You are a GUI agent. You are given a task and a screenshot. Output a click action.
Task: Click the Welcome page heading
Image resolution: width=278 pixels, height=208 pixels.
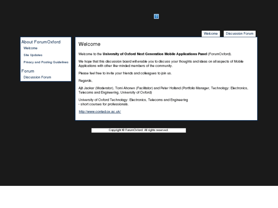pos(89,44)
